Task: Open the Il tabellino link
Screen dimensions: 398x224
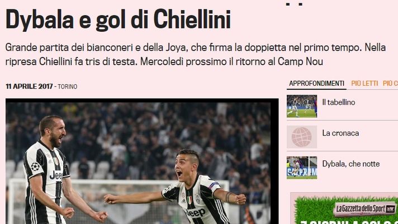Action: [x=339, y=103]
